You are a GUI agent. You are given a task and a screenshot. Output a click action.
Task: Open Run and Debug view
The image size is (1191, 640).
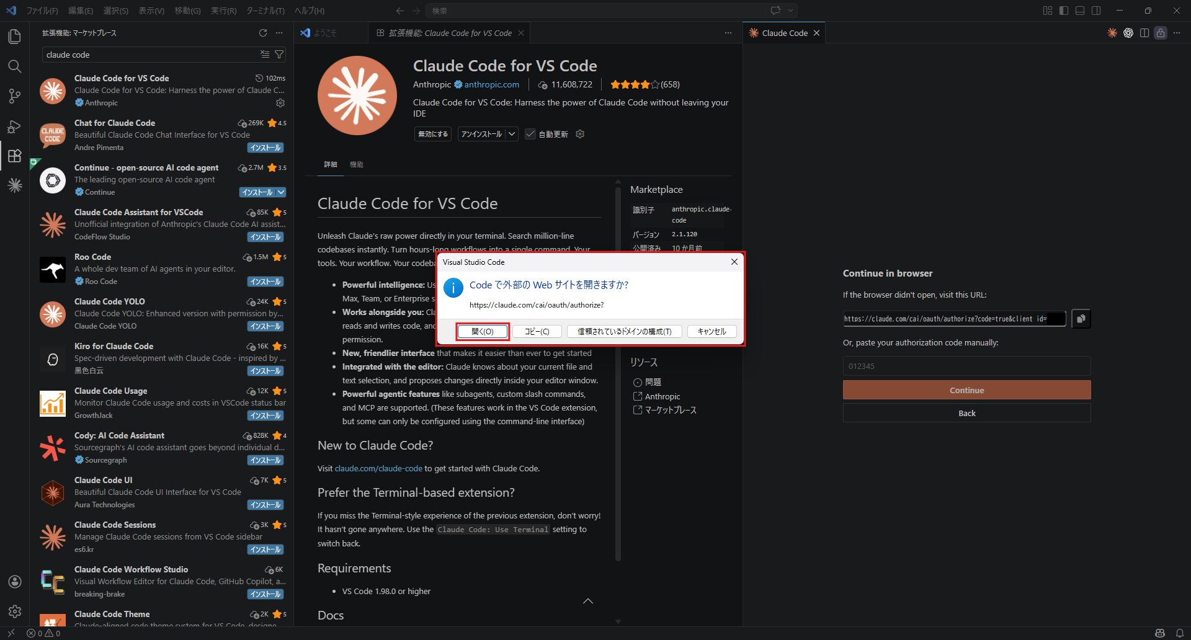(x=14, y=127)
